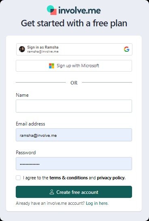Image resolution: width=149 pixels, height=221 pixels.
Task: Submit with Create free account button
Action: coord(74,192)
